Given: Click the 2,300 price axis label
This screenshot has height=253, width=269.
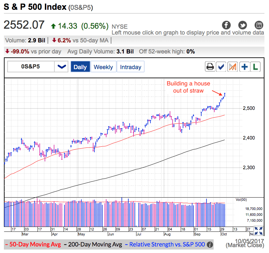Looking at the screenshot, I should pos(249,168).
